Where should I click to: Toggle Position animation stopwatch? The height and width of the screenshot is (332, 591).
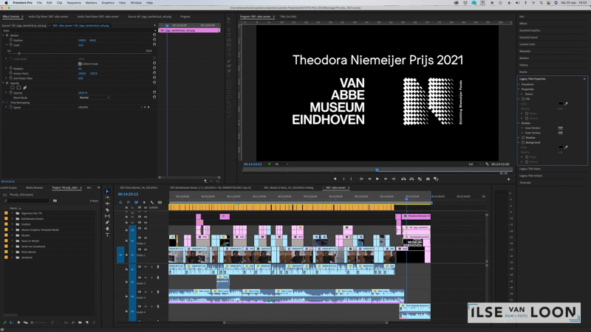pos(11,40)
